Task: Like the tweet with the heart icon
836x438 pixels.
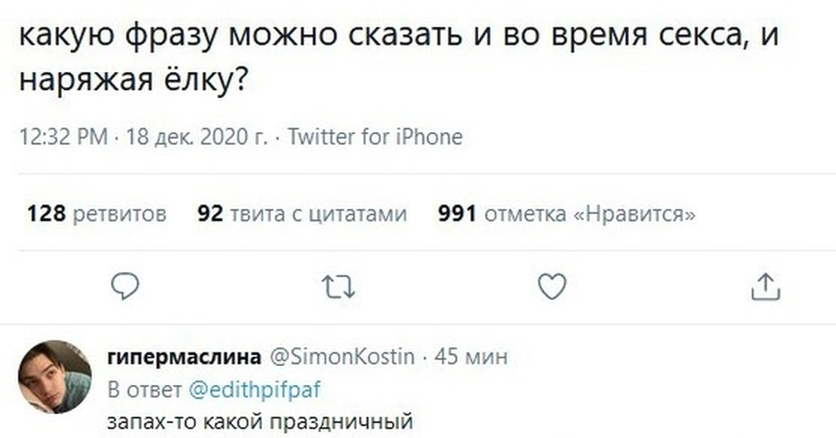Action: (x=553, y=287)
